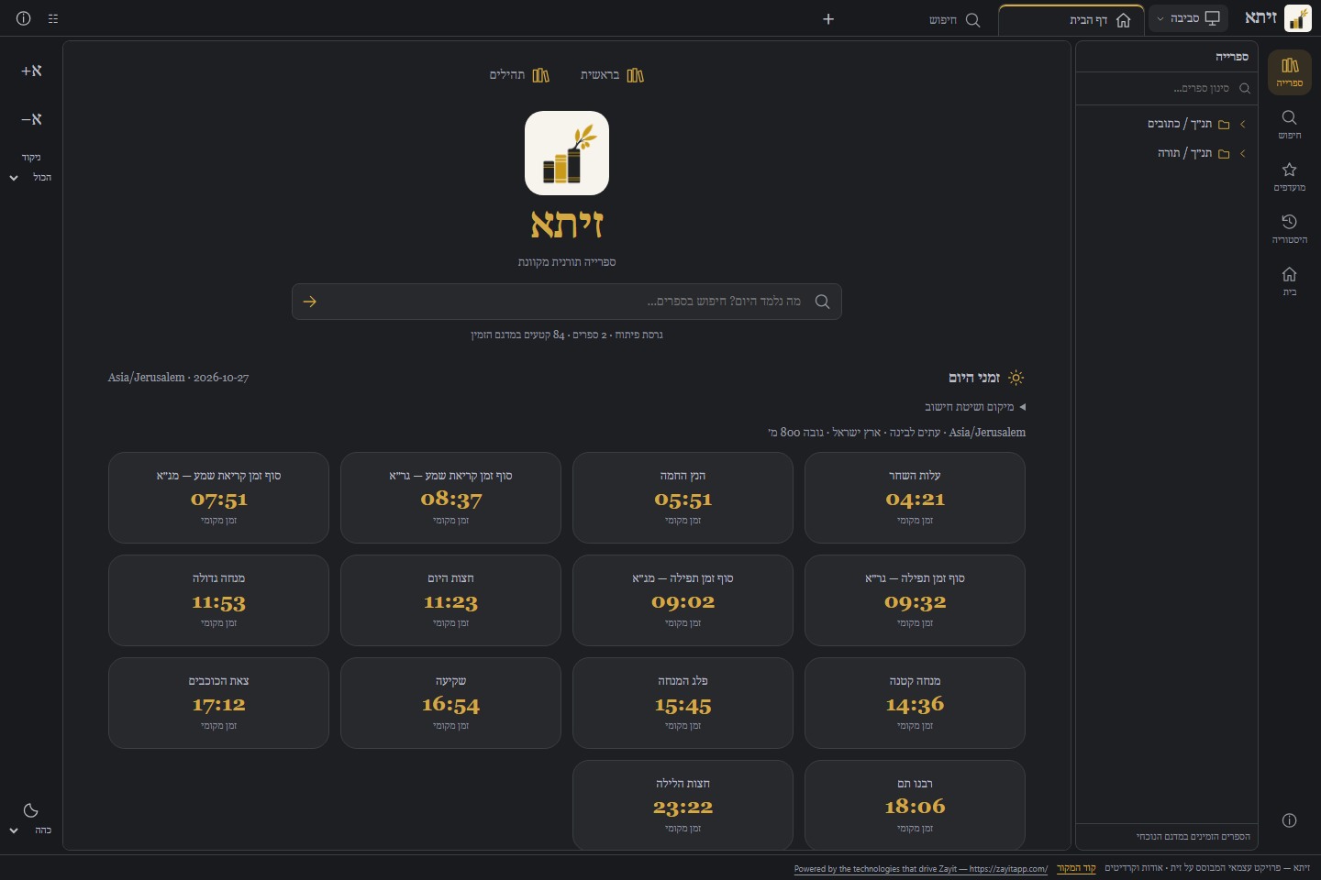Screen dimensions: 1321x880
Task: Go to the בית home sidebar icon
Action: tap(1289, 280)
